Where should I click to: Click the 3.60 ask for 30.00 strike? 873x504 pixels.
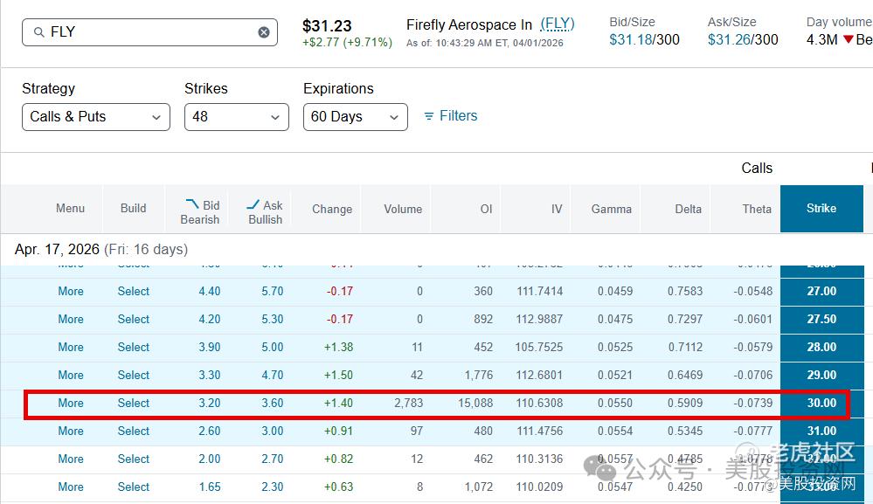(272, 403)
